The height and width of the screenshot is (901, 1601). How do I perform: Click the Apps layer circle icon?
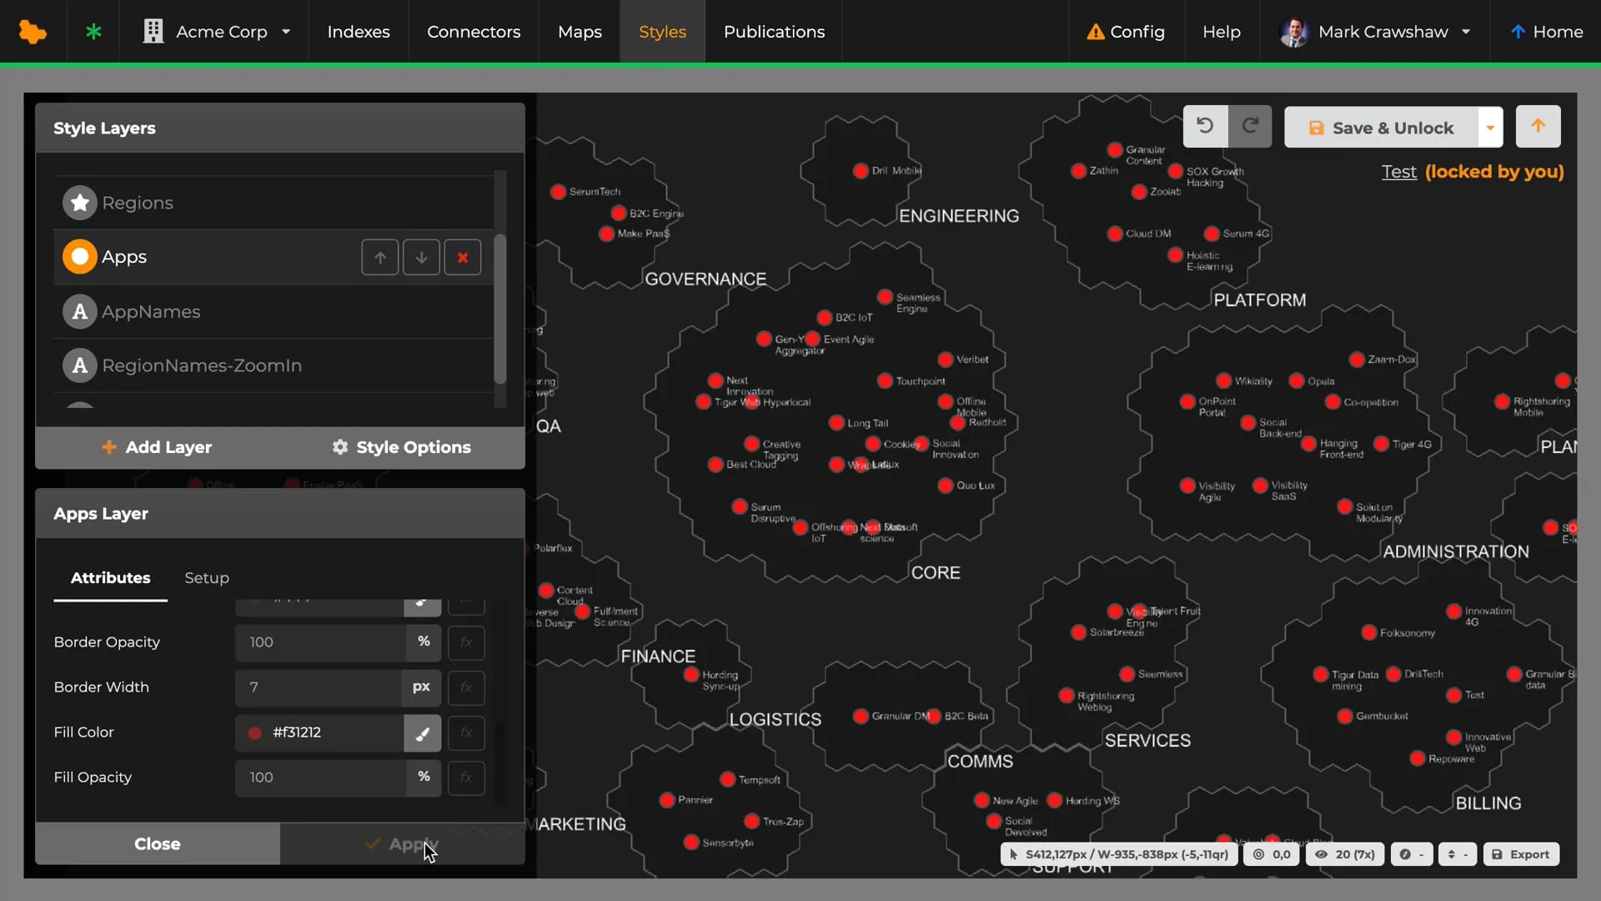coord(80,257)
